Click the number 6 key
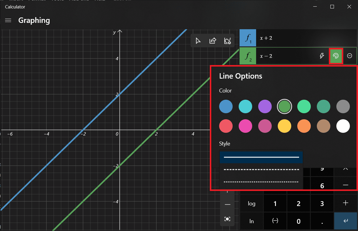This screenshot has width=358, height=231. [x=322, y=185]
